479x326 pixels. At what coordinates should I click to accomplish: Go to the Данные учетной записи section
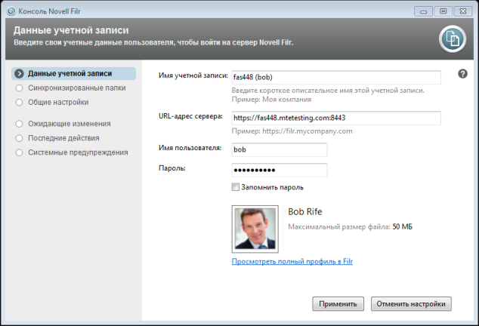pos(70,74)
